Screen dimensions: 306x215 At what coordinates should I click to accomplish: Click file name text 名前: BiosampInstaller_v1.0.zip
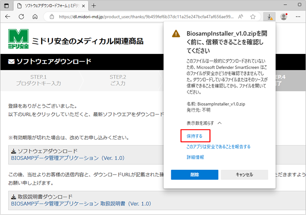point(216,104)
